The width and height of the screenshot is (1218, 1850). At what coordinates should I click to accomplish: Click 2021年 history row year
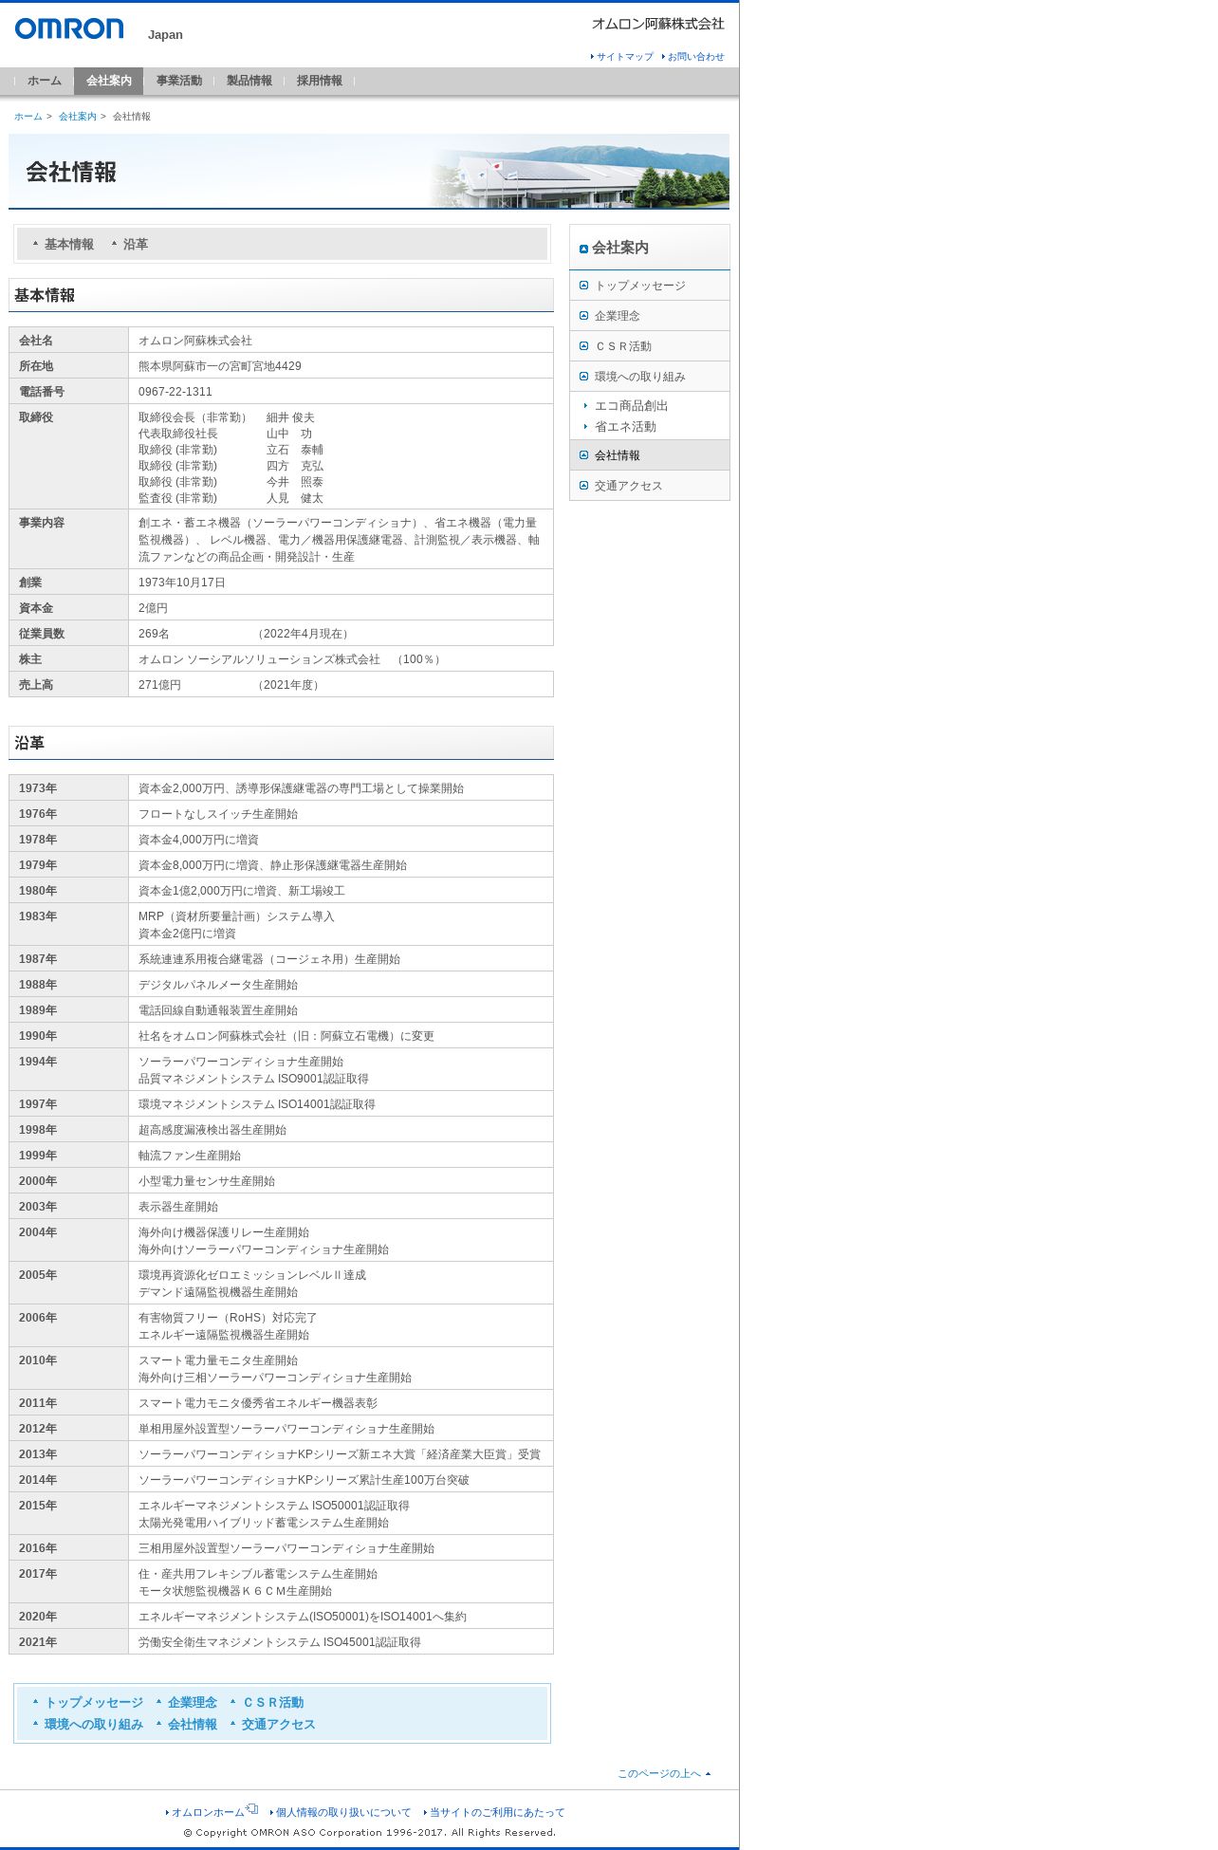38,1642
